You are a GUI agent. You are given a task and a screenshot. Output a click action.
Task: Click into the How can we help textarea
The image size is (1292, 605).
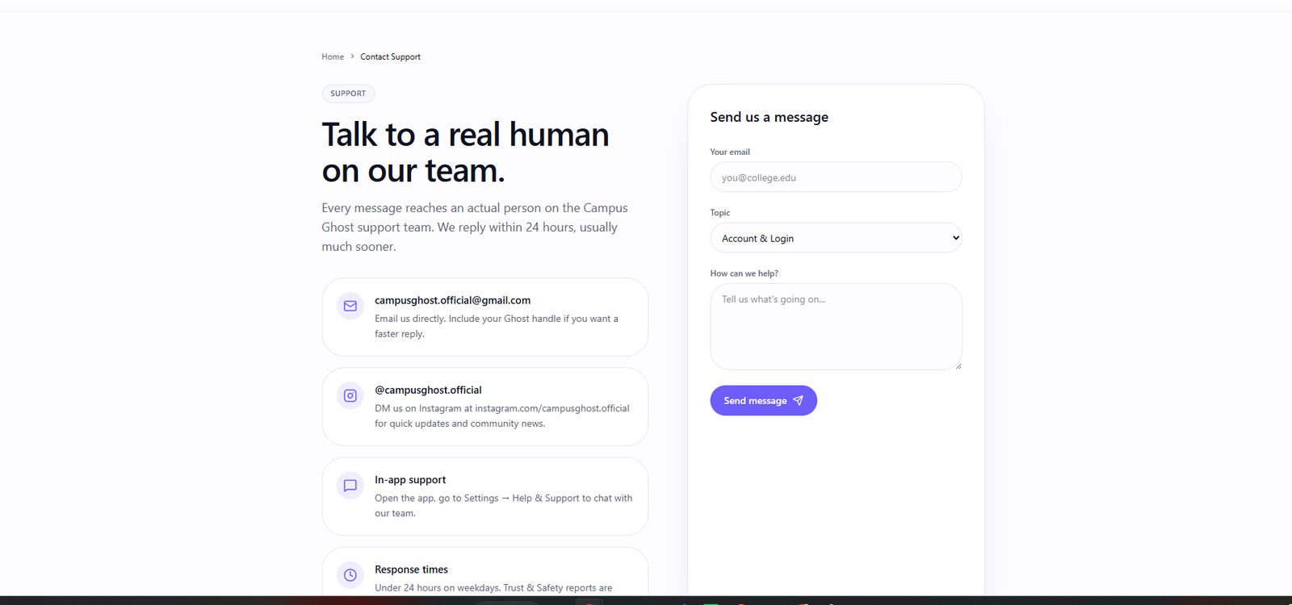836,327
